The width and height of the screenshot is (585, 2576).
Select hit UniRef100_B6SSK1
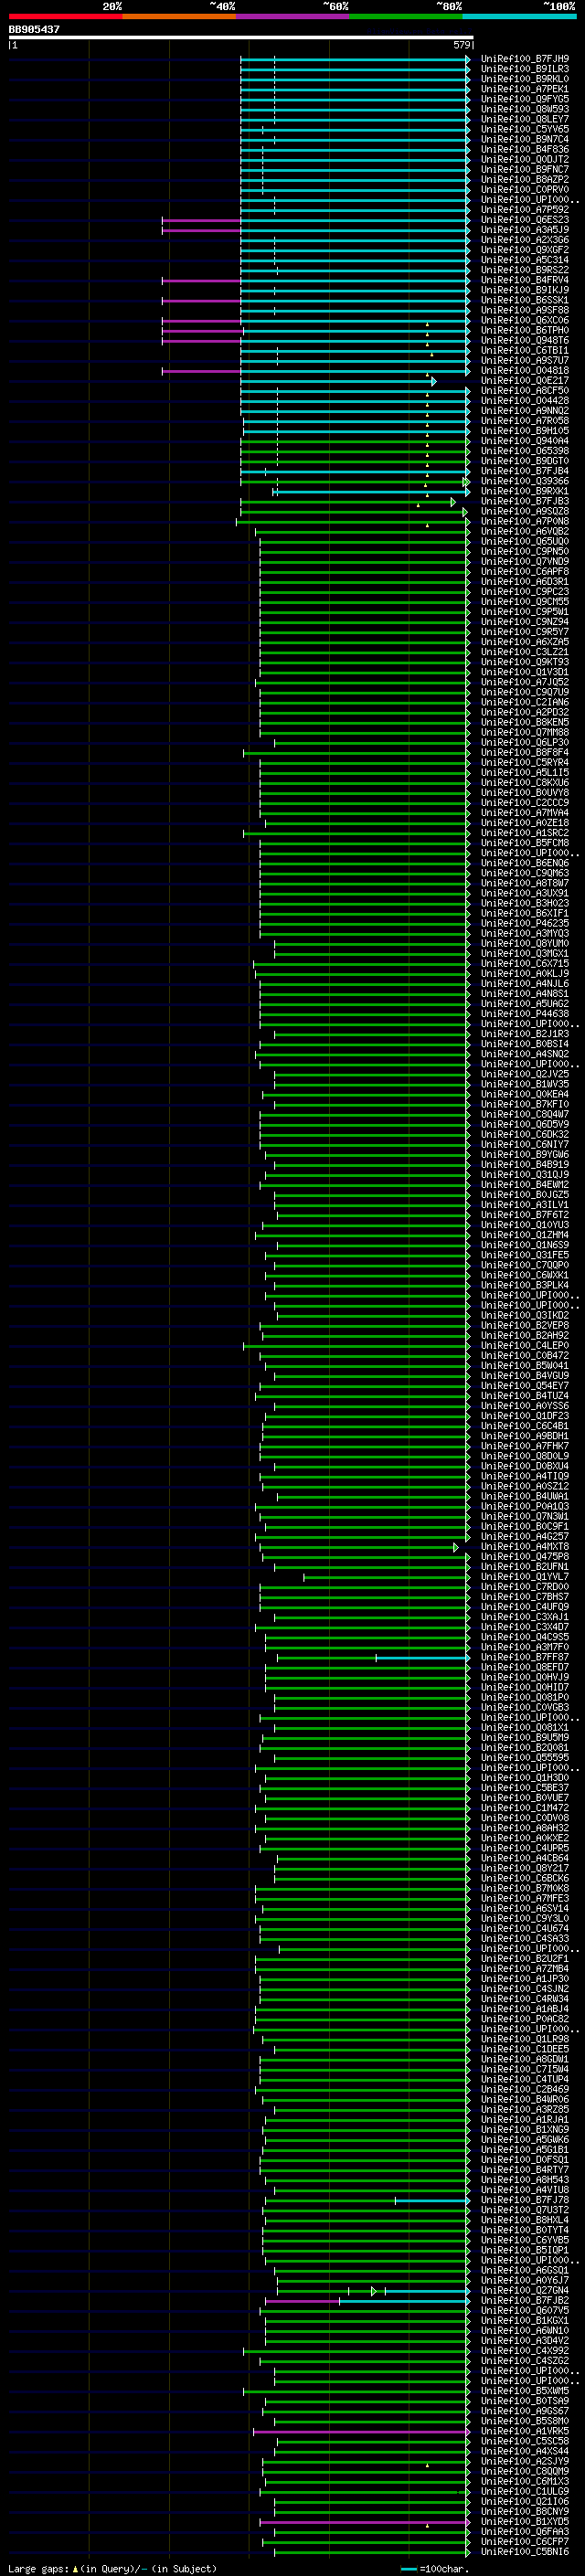[525, 300]
